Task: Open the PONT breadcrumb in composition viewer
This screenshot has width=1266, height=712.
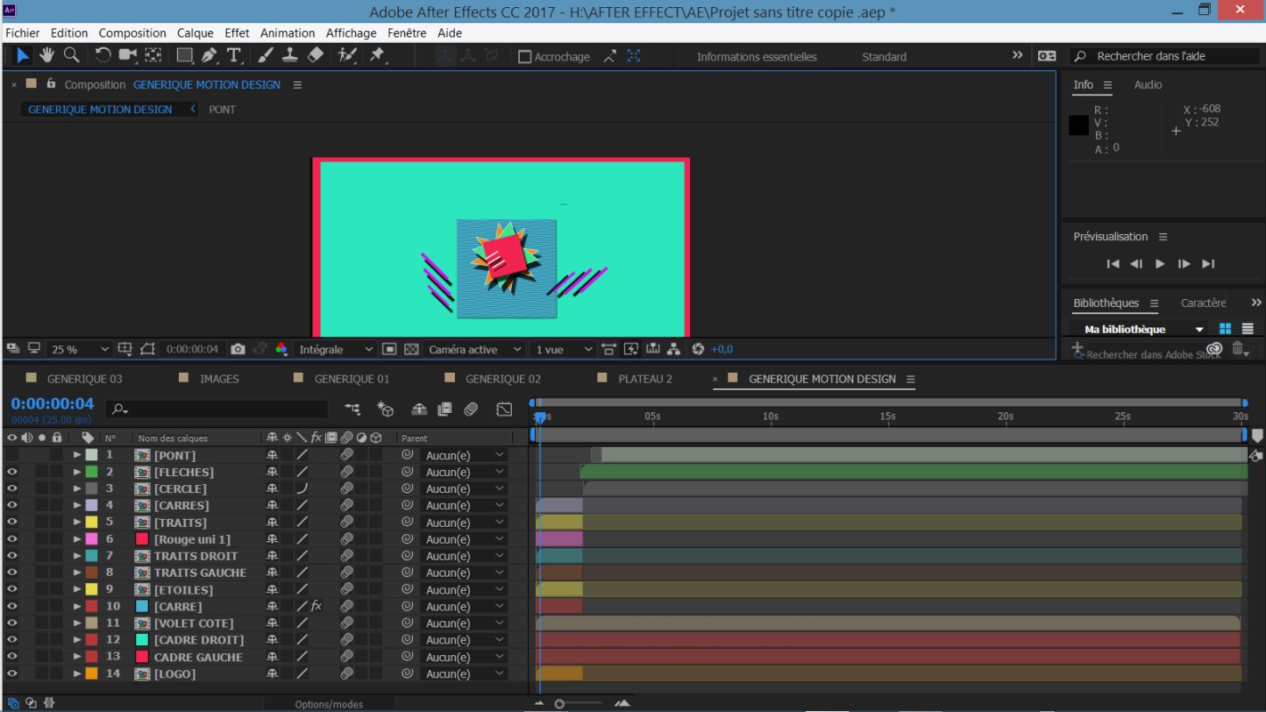Action: click(223, 109)
